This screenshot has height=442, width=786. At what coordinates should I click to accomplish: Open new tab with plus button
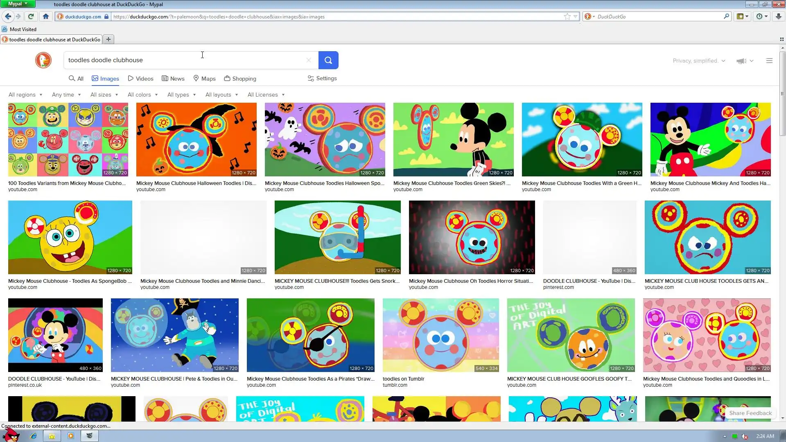click(x=108, y=39)
